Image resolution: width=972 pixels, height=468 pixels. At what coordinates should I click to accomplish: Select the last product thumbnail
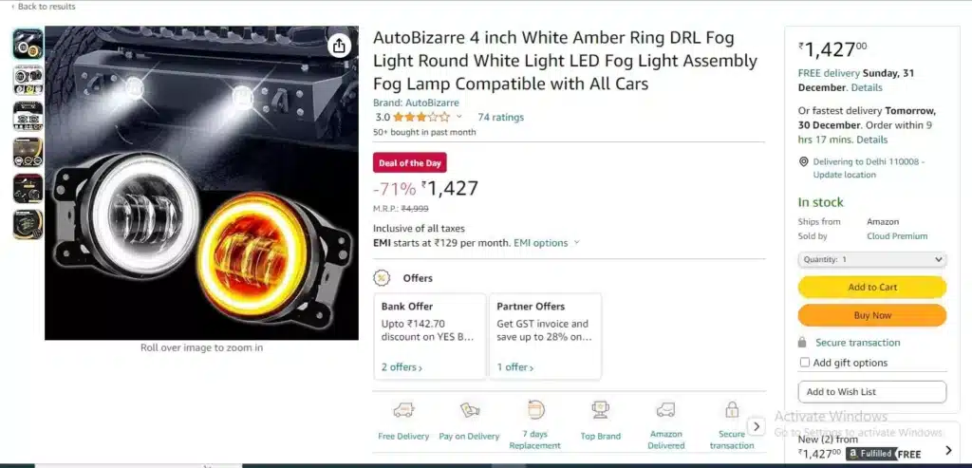(x=28, y=224)
